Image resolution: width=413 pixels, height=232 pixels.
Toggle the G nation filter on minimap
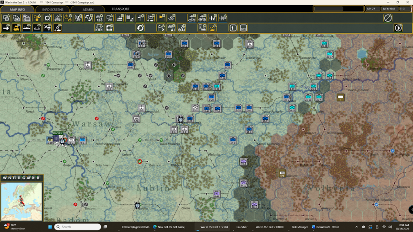pyautogui.click(x=23, y=178)
